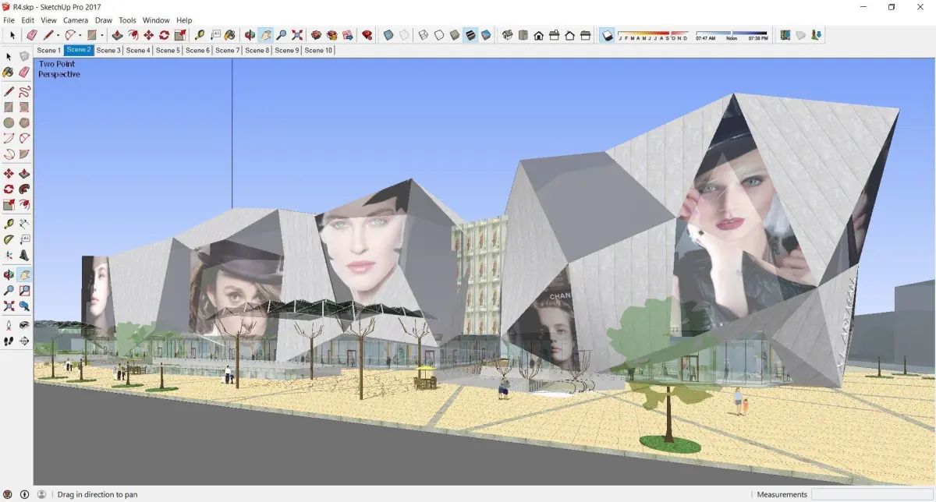Viewport: 936px width, 502px height.
Task: Click the Measurements input box
Action: [872, 494]
